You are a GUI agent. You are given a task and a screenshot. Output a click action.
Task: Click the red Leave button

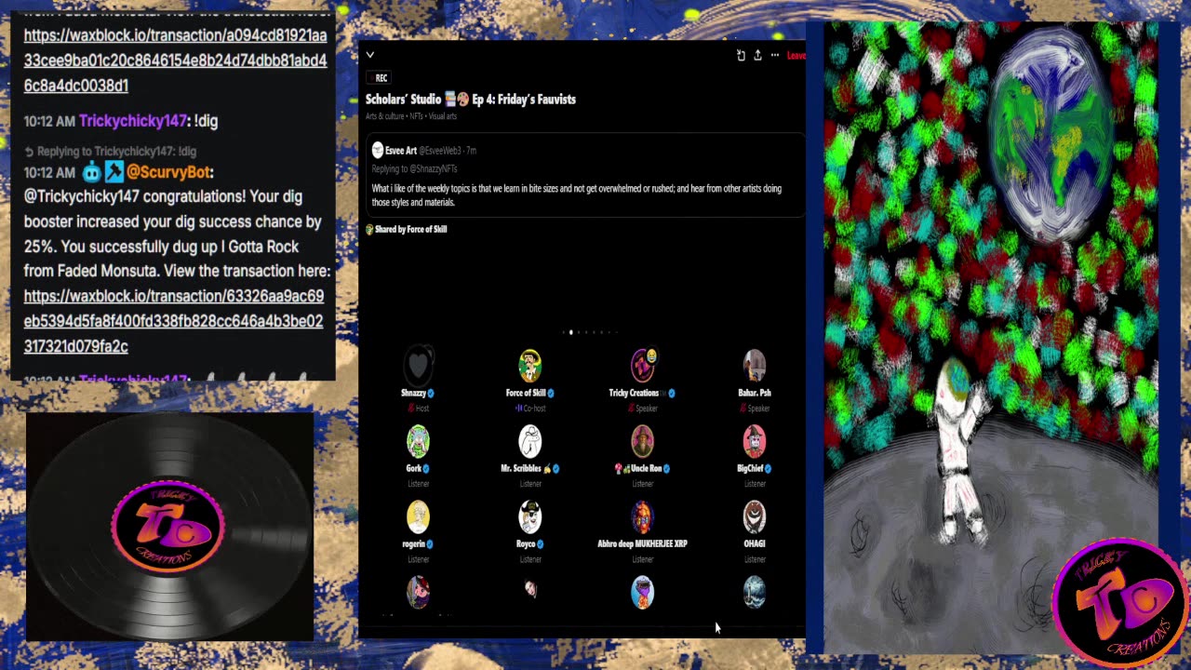[x=796, y=56]
